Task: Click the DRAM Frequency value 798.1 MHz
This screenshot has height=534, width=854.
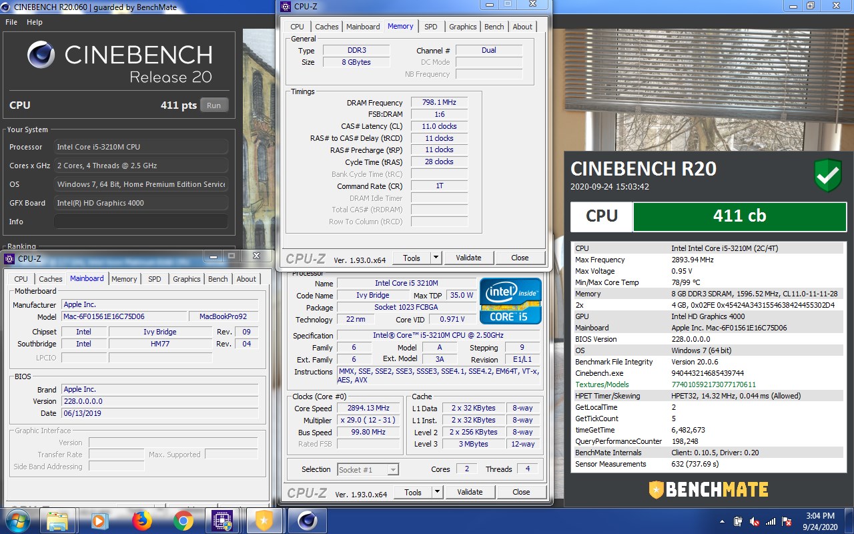Action: point(439,103)
